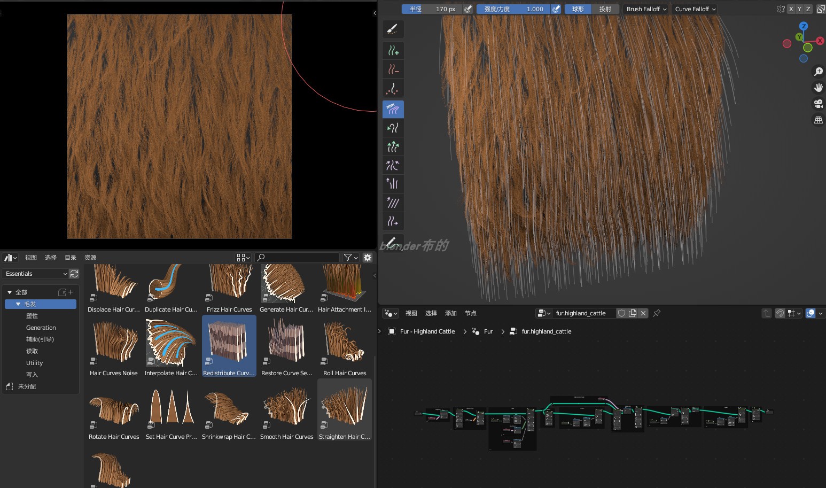This screenshot has height=488, width=826.
Task: Select 投射 falloff shape option
Action: pos(605,9)
